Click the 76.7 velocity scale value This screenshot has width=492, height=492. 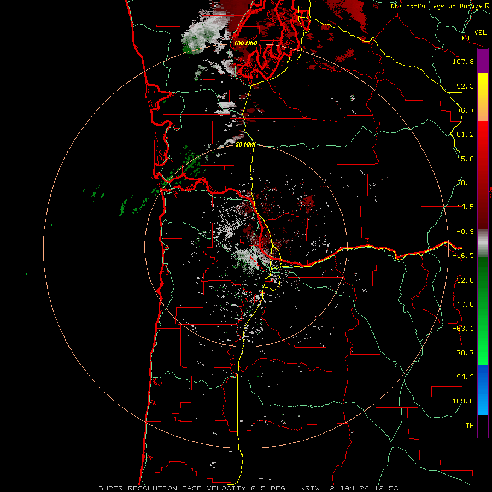point(465,110)
